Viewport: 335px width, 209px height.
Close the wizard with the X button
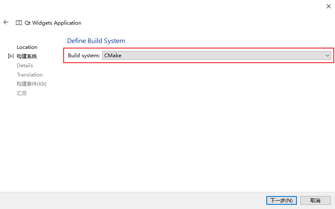(328, 6)
